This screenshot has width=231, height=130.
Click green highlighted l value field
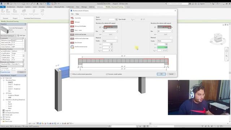[162, 47]
